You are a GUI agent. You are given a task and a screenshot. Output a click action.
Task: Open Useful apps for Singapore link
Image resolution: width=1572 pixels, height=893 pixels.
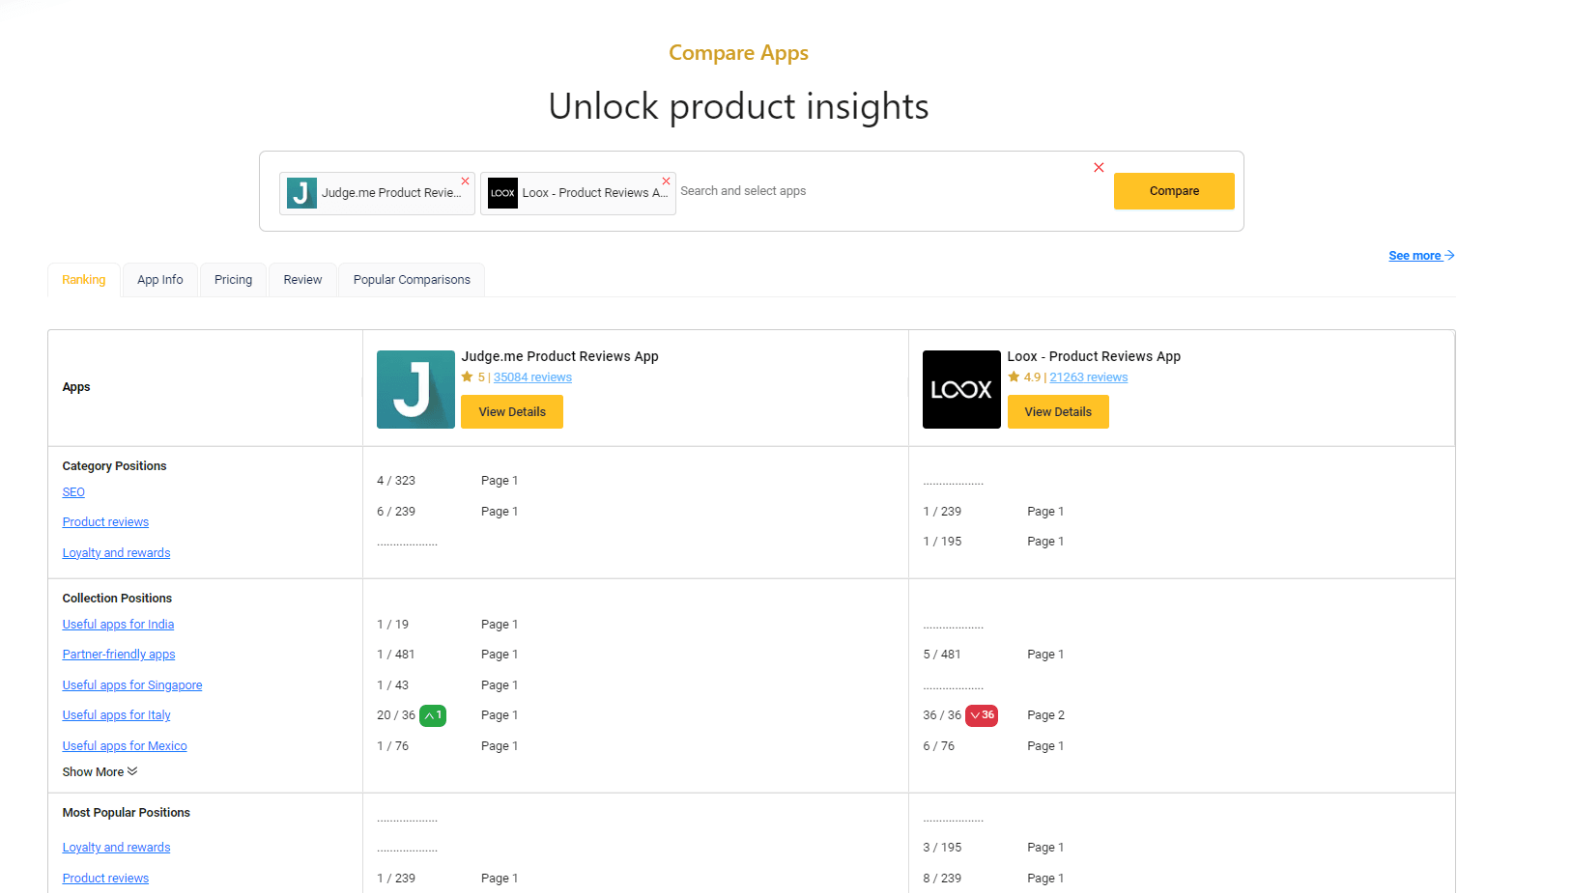[x=132, y=685]
